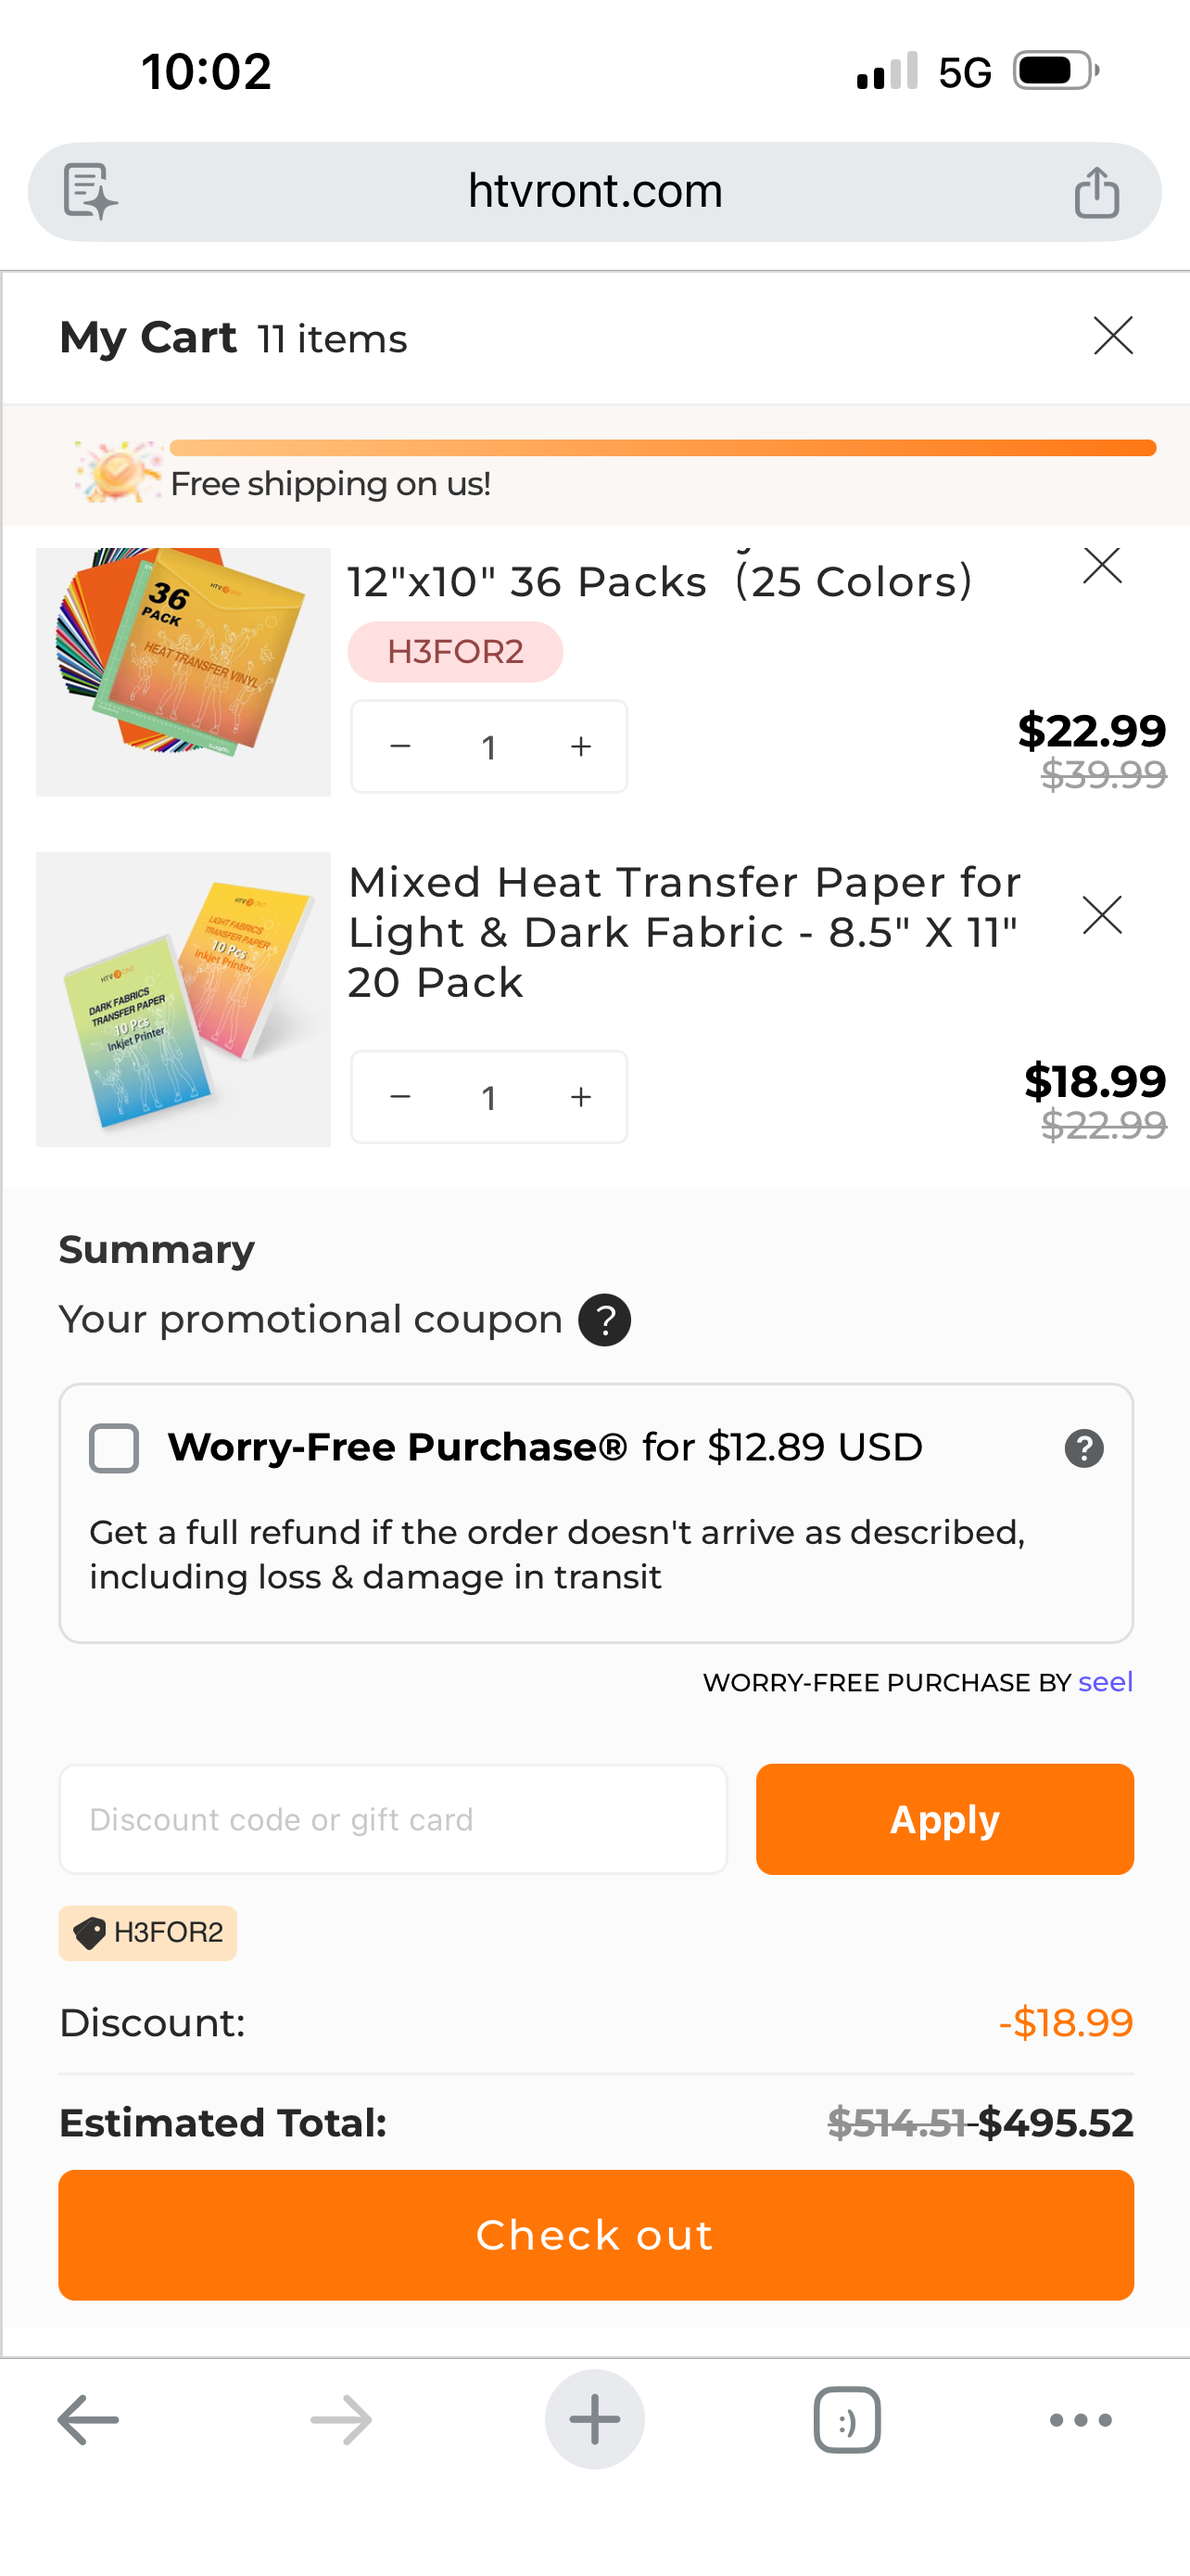Open the seel provider link

click(1105, 1682)
